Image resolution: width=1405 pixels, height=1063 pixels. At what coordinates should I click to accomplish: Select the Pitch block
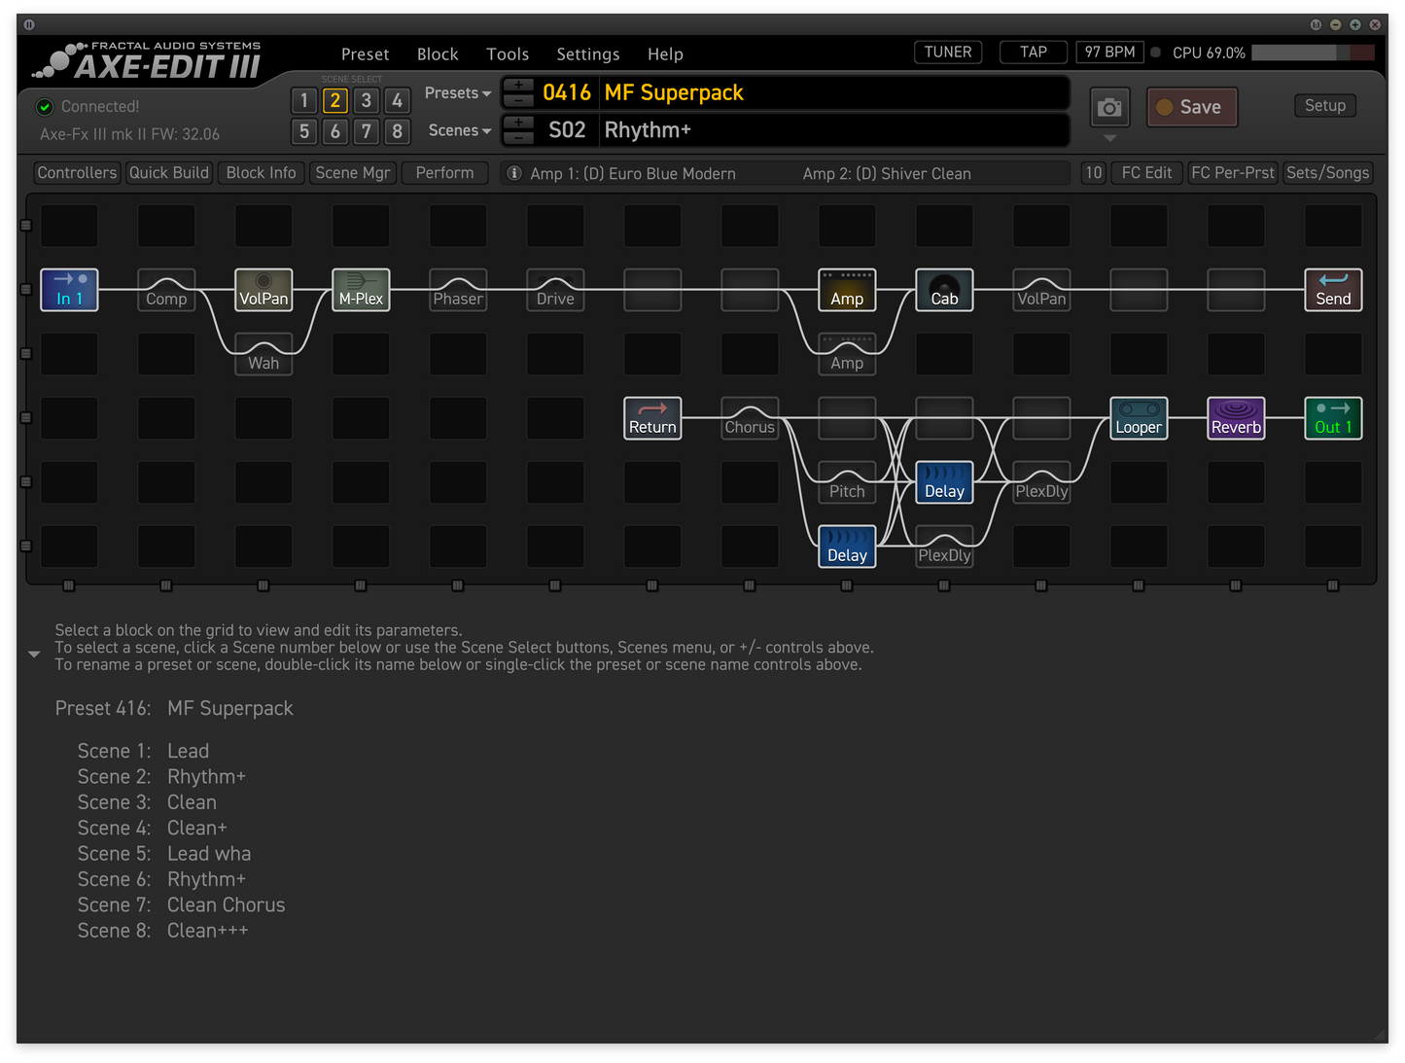click(847, 482)
